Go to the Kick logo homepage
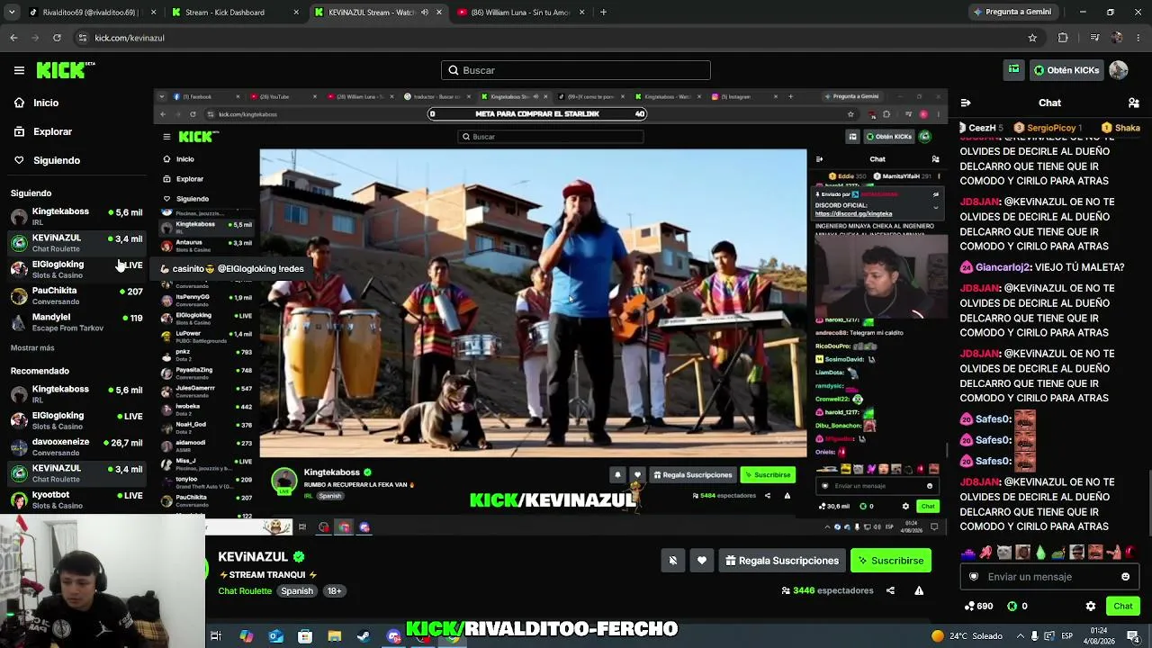The width and height of the screenshot is (1152, 648). coord(66,70)
